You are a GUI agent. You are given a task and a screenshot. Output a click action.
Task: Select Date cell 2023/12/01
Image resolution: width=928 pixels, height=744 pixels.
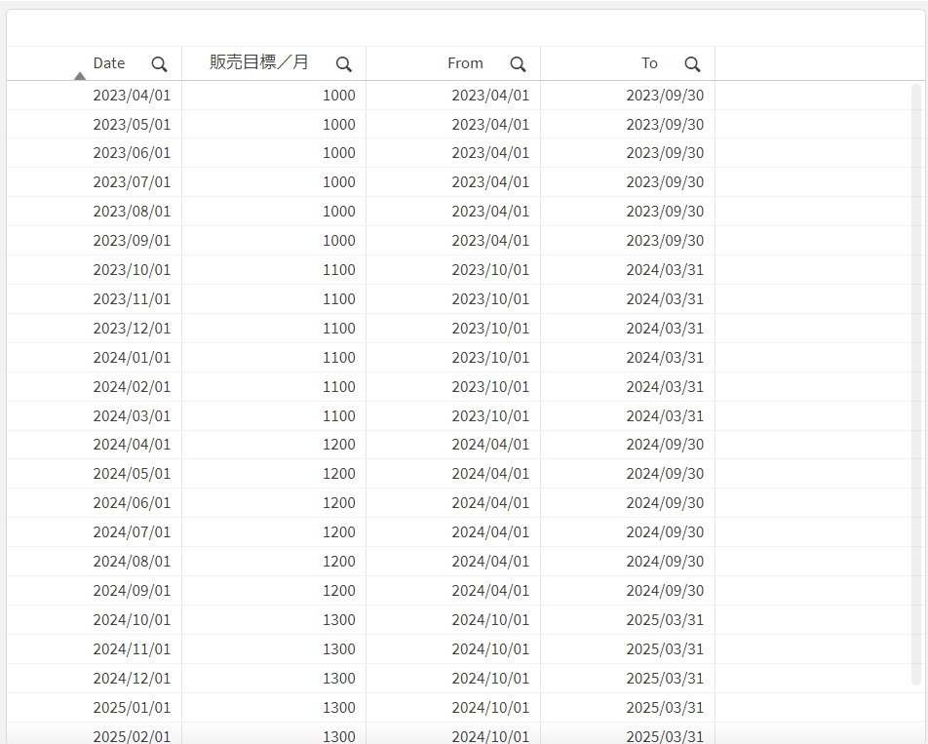click(x=132, y=329)
